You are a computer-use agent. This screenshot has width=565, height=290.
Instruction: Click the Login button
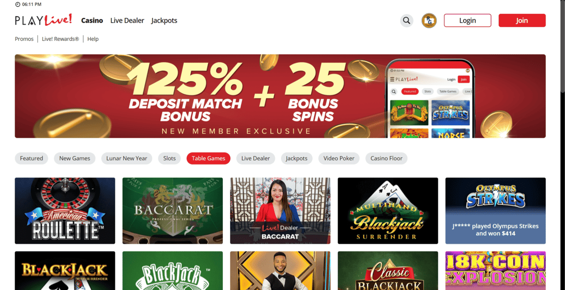[x=468, y=20]
